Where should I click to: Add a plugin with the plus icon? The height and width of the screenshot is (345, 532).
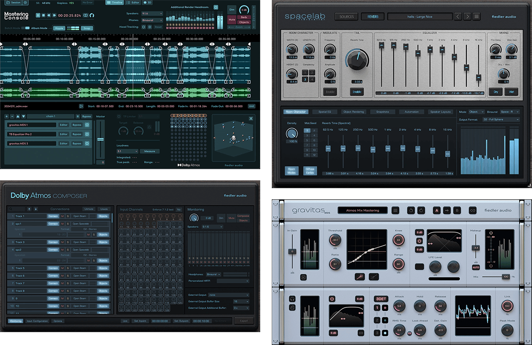tap(7, 116)
